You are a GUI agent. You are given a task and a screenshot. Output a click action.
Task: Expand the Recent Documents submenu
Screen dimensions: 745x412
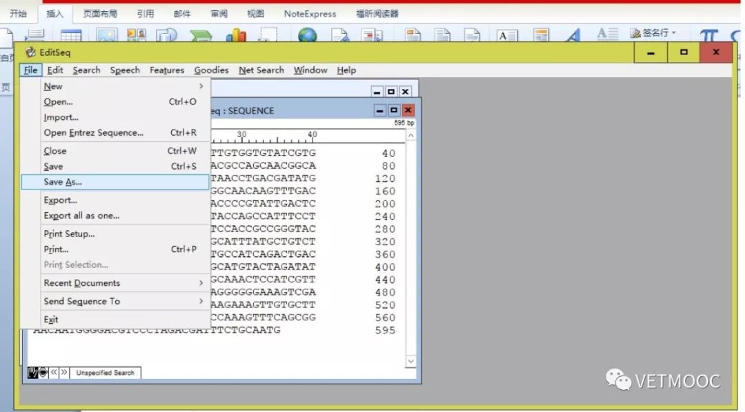pos(115,283)
